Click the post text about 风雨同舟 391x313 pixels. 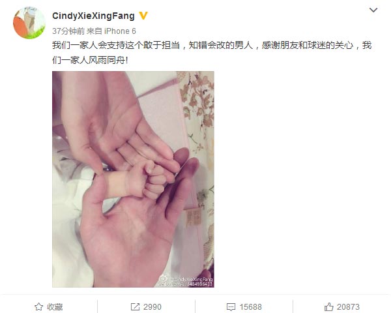click(90, 60)
